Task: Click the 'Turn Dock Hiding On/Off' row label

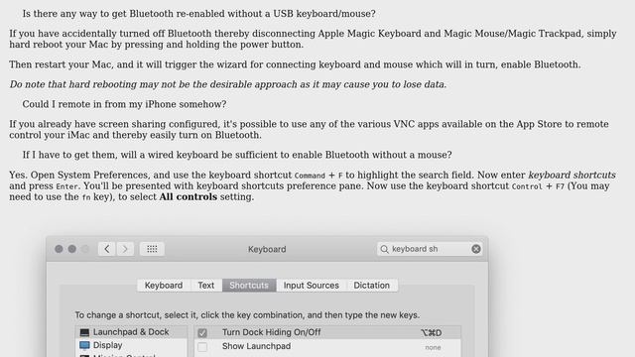Action: (x=271, y=332)
